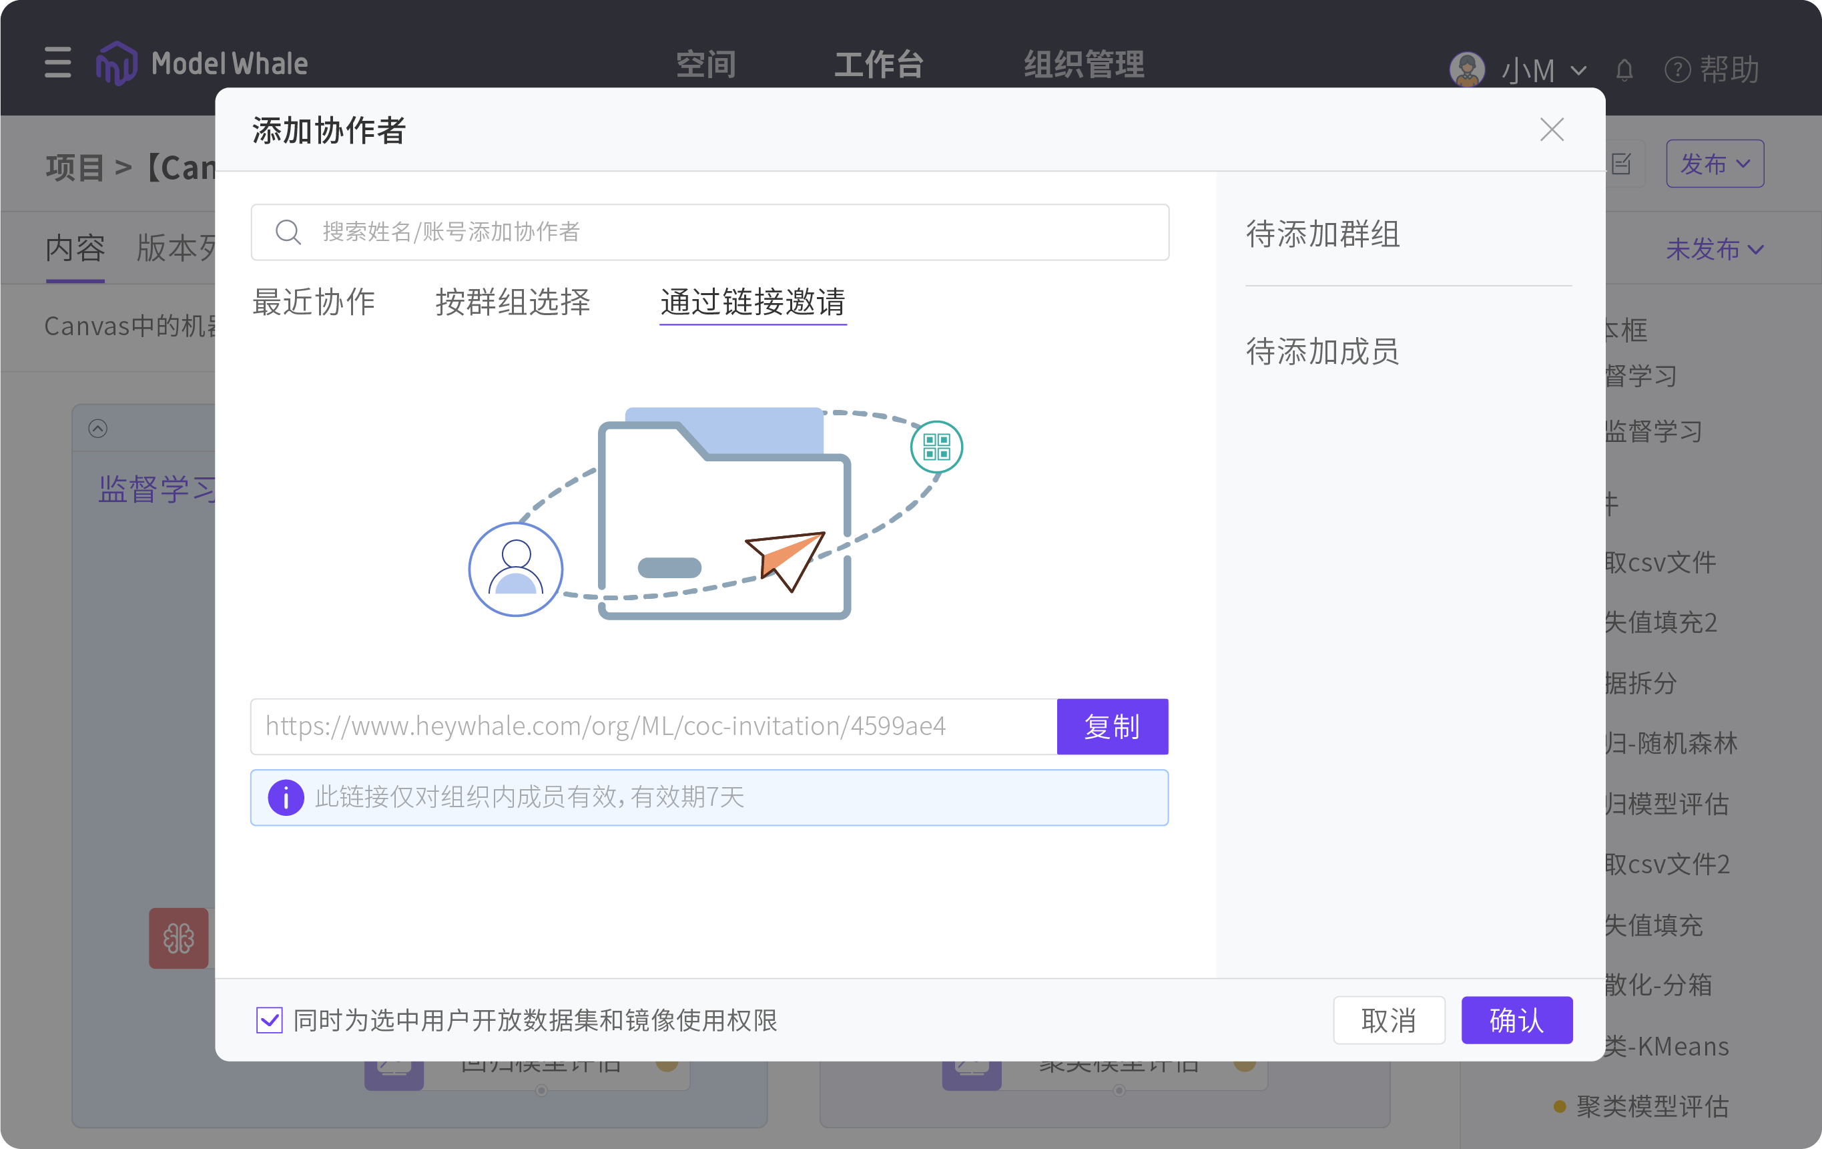The width and height of the screenshot is (1822, 1149).
Task: Switch to 按群组选择 tab
Action: [x=513, y=302]
